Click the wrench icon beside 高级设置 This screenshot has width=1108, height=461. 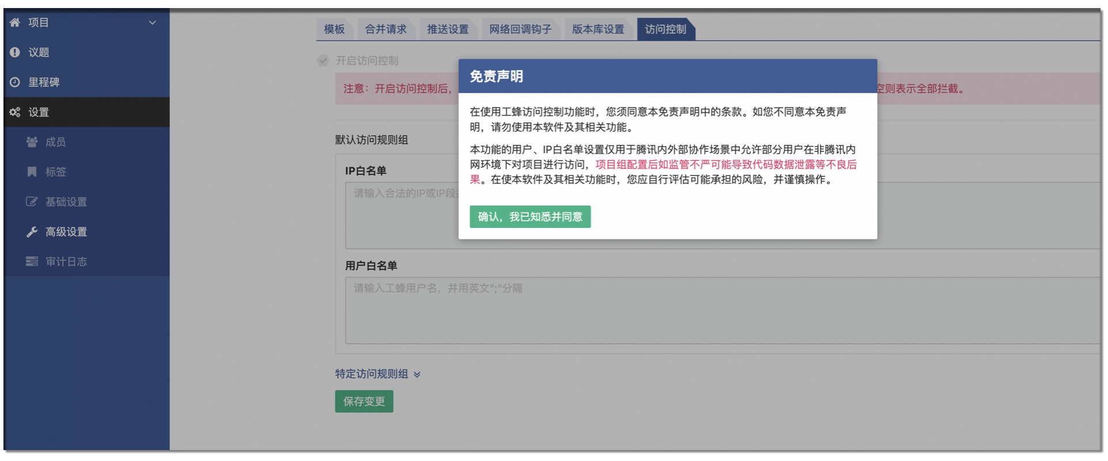pos(32,232)
